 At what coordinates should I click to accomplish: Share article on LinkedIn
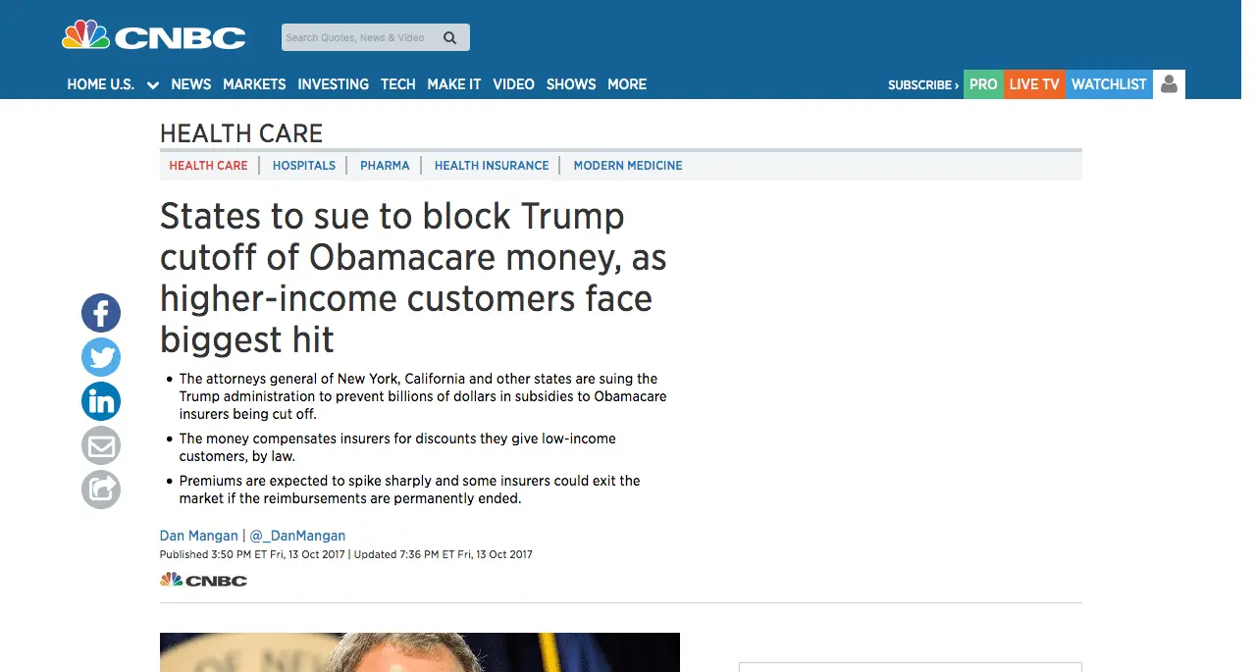(x=101, y=402)
